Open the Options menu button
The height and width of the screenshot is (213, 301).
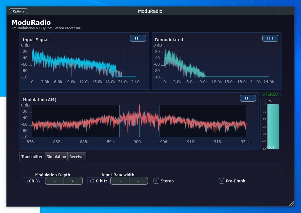pyautogui.click(x=19, y=11)
